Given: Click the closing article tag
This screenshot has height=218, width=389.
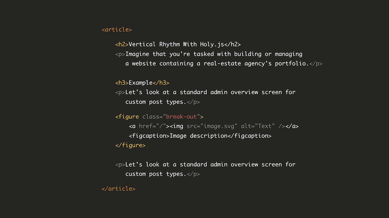Looking at the screenshot, I should pos(119,189).
